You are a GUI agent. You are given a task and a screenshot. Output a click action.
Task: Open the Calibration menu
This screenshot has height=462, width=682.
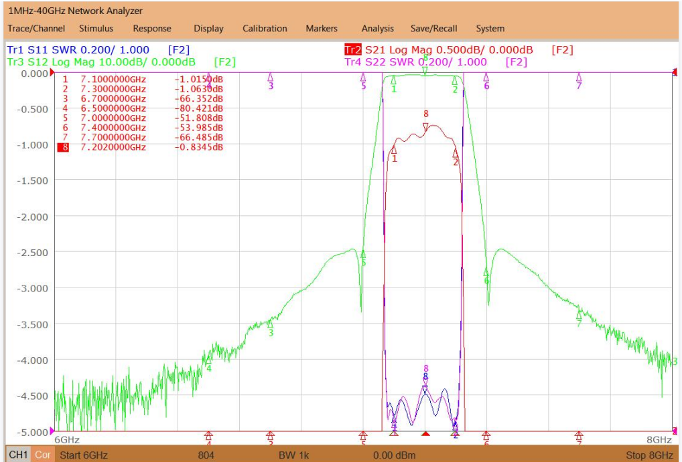coord(265,29)
